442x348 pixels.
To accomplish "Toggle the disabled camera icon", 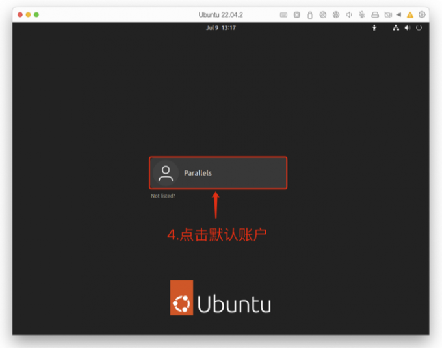I will [388, 15].
